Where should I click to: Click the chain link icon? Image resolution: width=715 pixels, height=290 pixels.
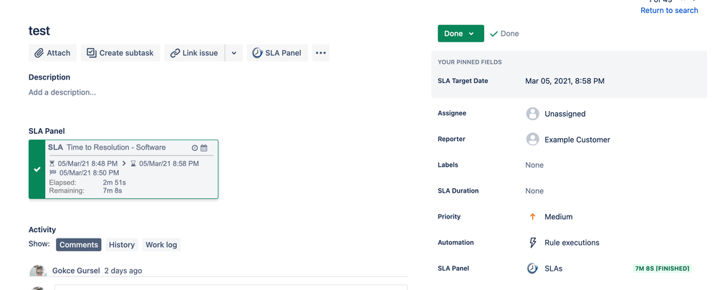pos(175,53)
